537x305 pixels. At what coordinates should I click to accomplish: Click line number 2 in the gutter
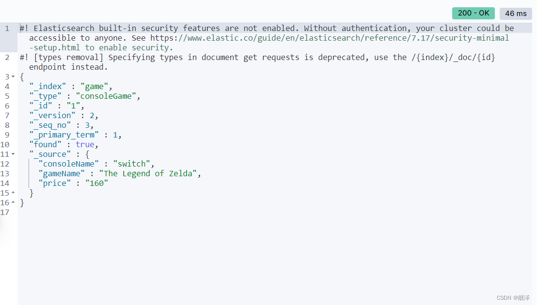click(x=7, y=58)
